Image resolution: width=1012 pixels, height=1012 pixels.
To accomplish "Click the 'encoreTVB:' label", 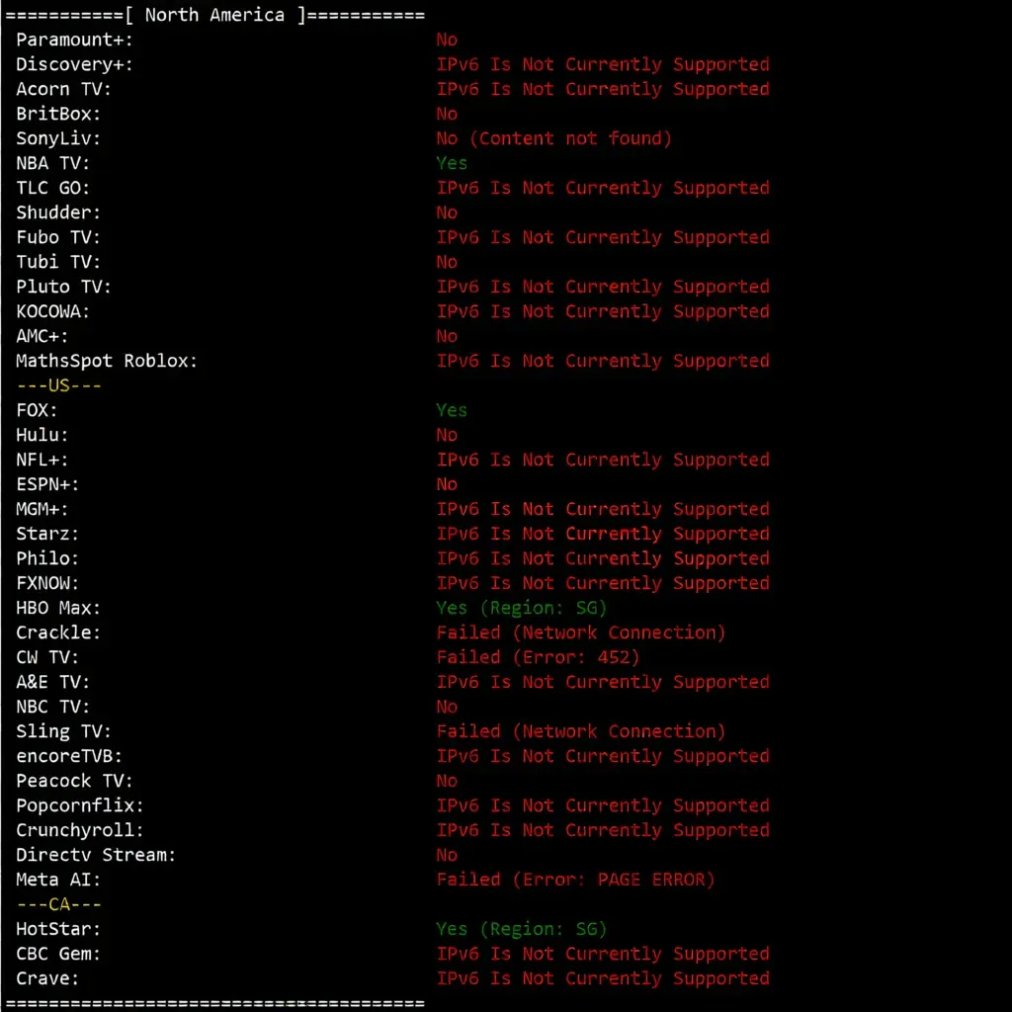I will pyautogui.click(x=69, y=756).
